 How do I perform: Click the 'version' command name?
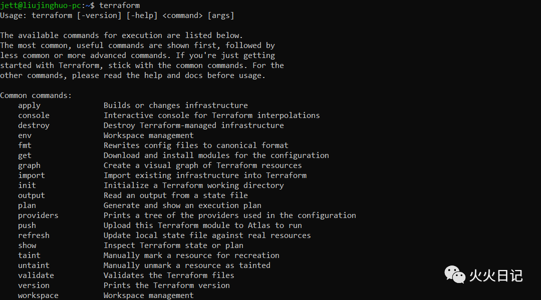coord(34,285)
